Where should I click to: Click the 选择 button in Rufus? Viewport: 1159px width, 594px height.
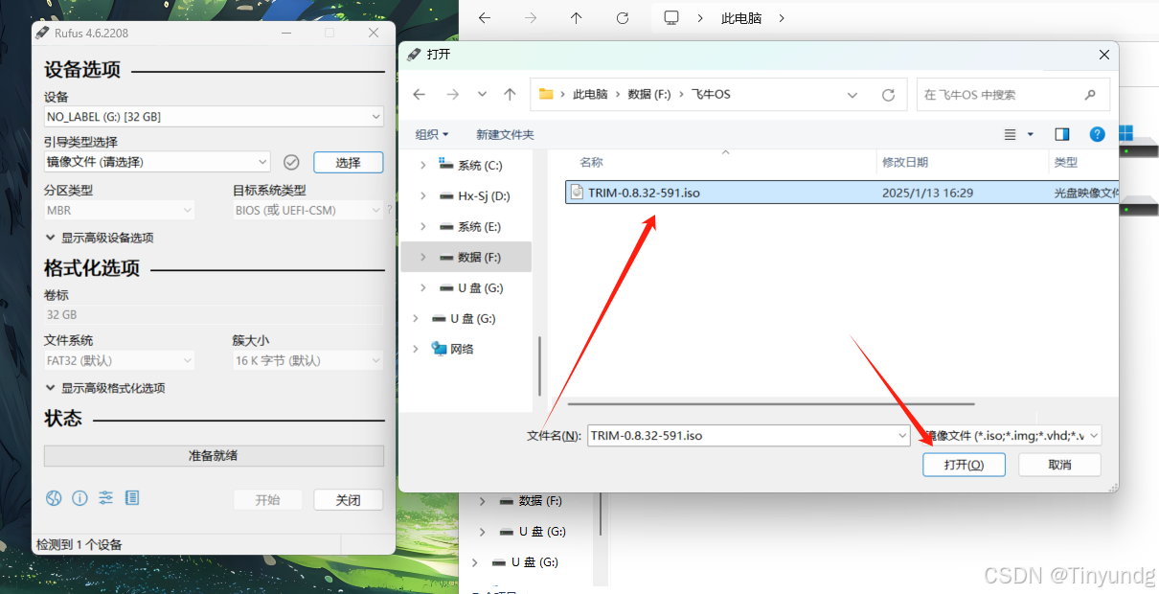tap(348, 162)
